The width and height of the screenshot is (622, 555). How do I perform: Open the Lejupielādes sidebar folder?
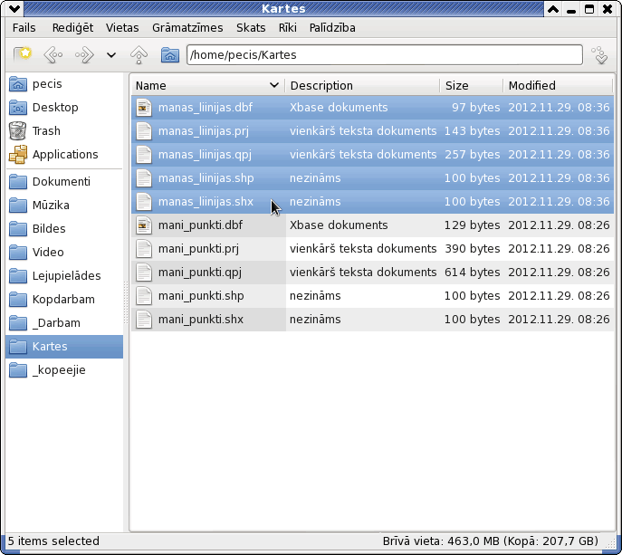click(x=64, y=276)
